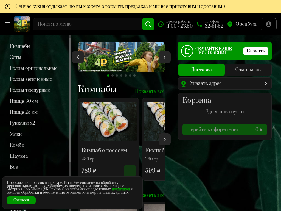Select the fourth banner pagination dot
281x211 pixels.
[x=121, y=76]
